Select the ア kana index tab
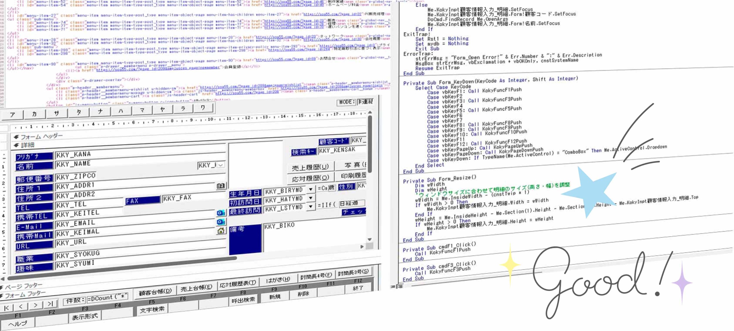734x331 pixels. tap(12, 115)
